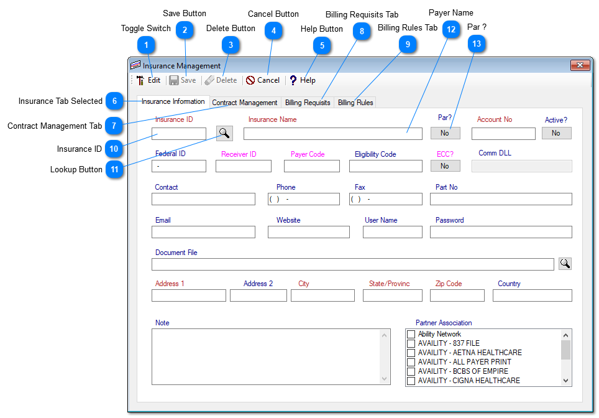
Task: Open Help using the question mark icon
Action: 292,80
